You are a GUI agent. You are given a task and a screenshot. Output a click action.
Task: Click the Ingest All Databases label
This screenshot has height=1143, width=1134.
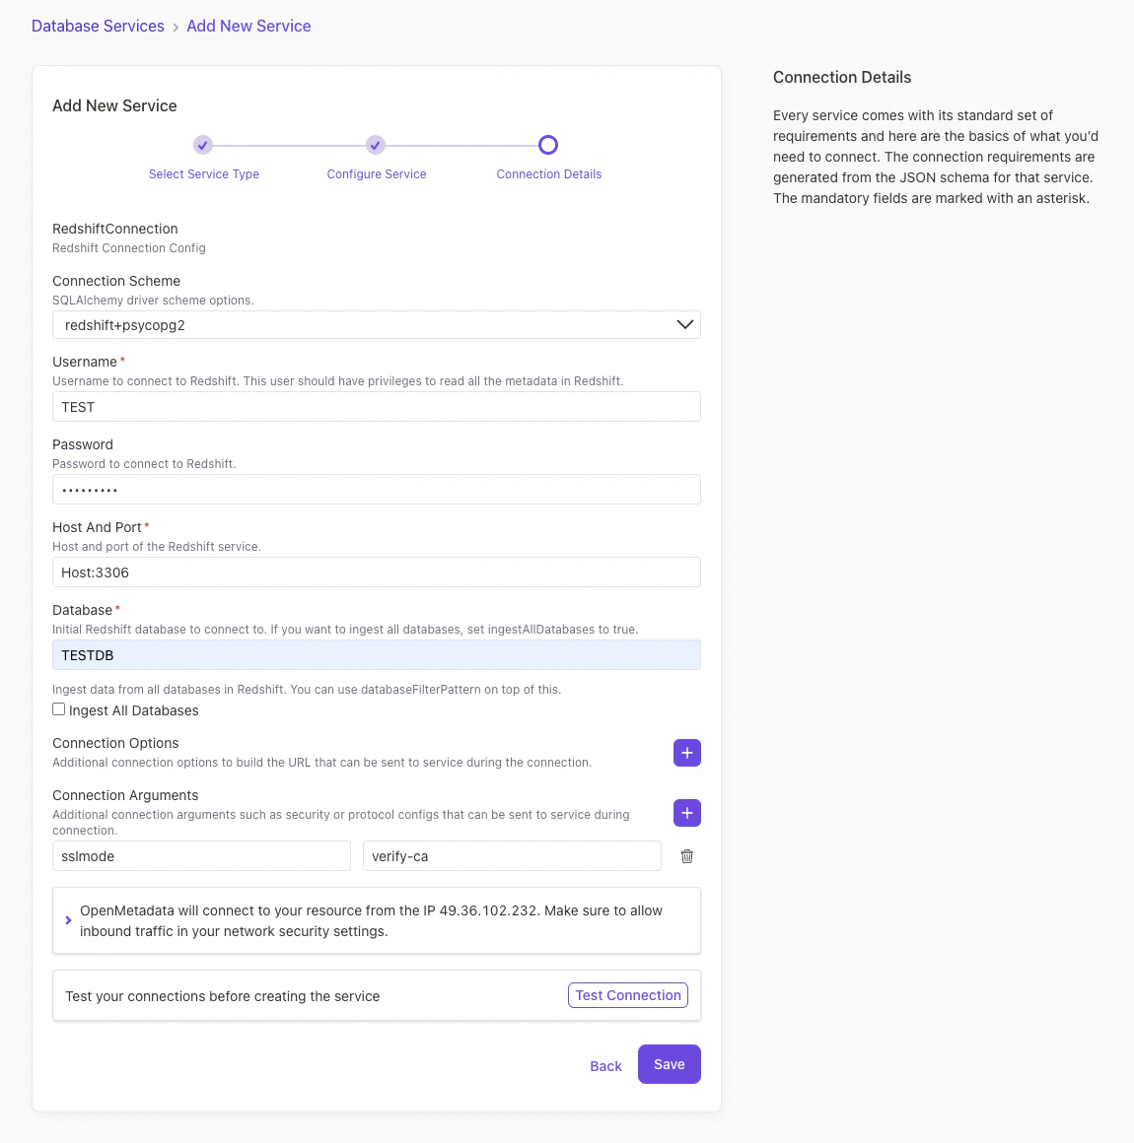coord(133,710)
